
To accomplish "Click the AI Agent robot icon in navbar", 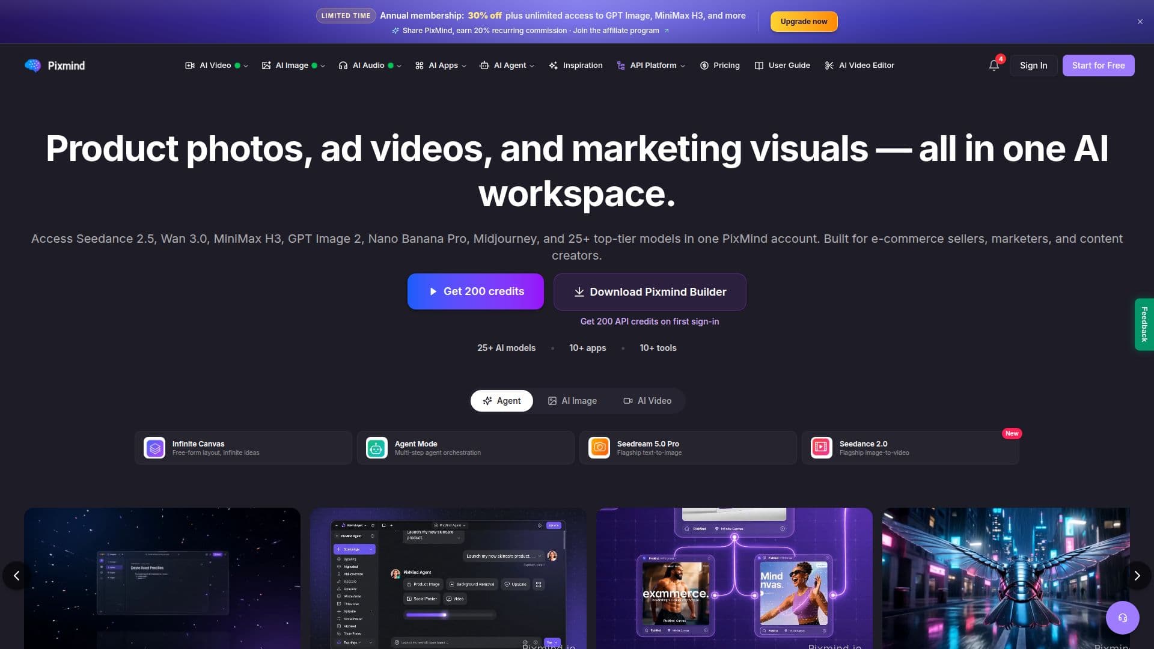I will [484, 66].
